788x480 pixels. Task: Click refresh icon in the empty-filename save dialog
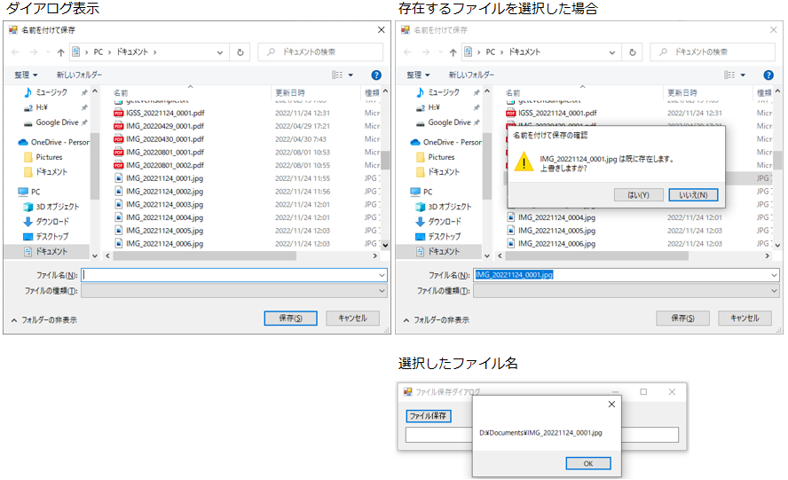click(240, 52)
